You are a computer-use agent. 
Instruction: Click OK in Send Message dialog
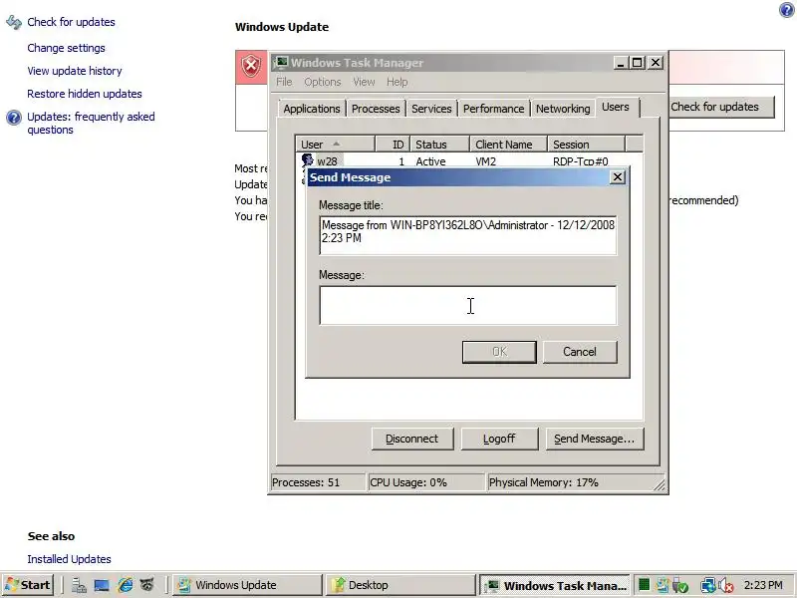tap(499, 352)
